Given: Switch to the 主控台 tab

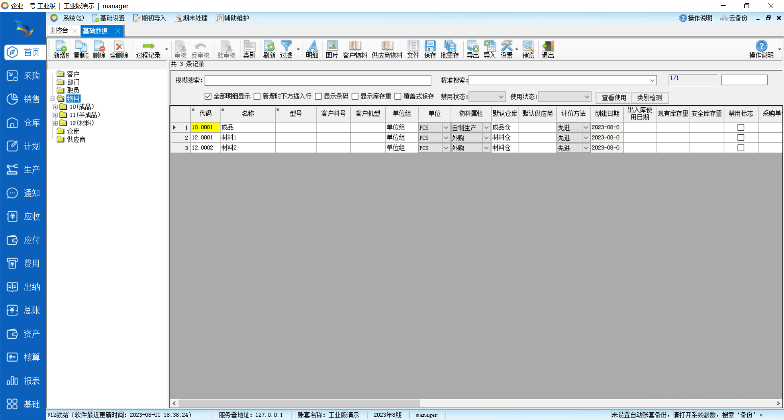Looking at the screenshot, I should (x=59, y=31).
